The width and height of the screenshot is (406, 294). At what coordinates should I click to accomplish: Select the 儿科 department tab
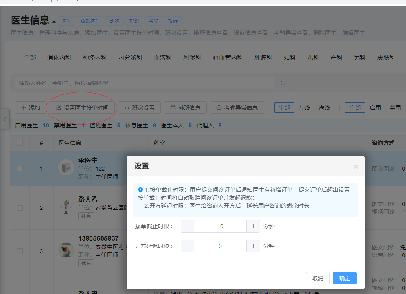(x=313, y=58)
